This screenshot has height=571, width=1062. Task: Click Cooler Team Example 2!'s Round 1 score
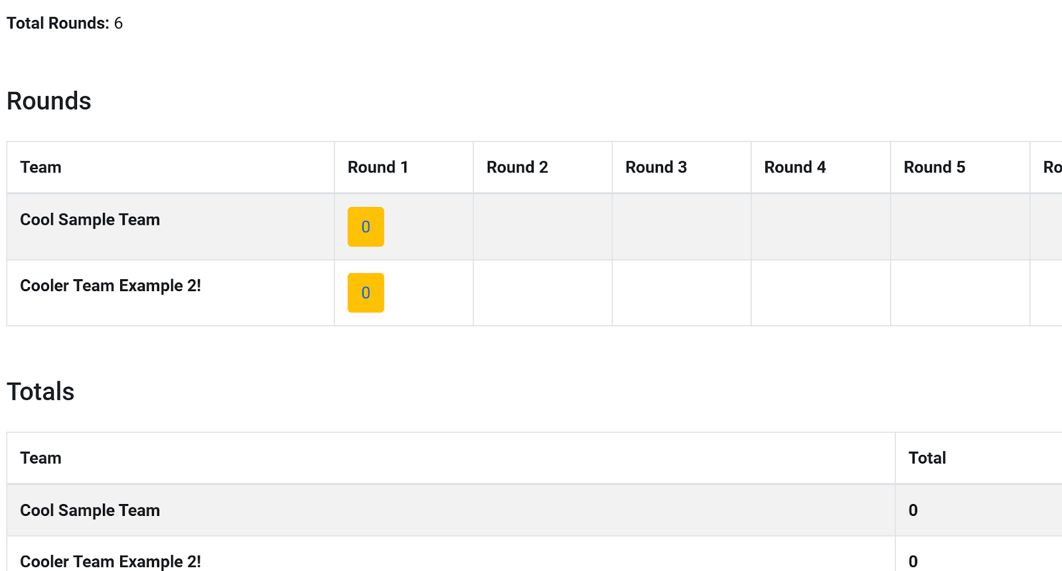366,293
